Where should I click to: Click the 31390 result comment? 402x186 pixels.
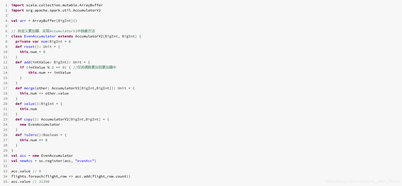click(41, 182)
